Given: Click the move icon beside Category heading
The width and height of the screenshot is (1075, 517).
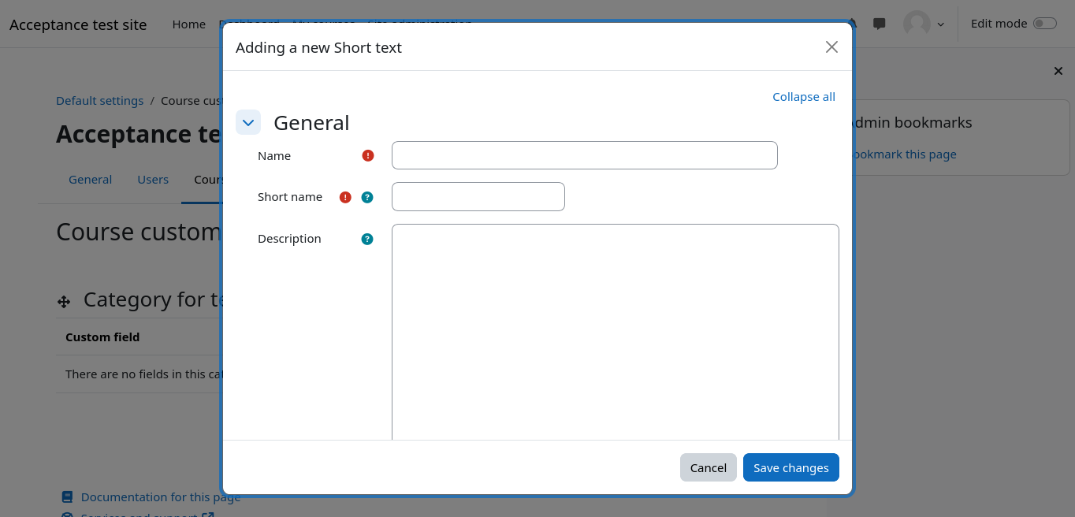Looking at the screenshot, I should (x=64, y=302).
